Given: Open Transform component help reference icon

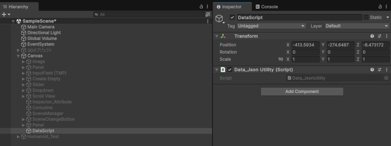Looking at the screenshot, I should pos(372,36).
